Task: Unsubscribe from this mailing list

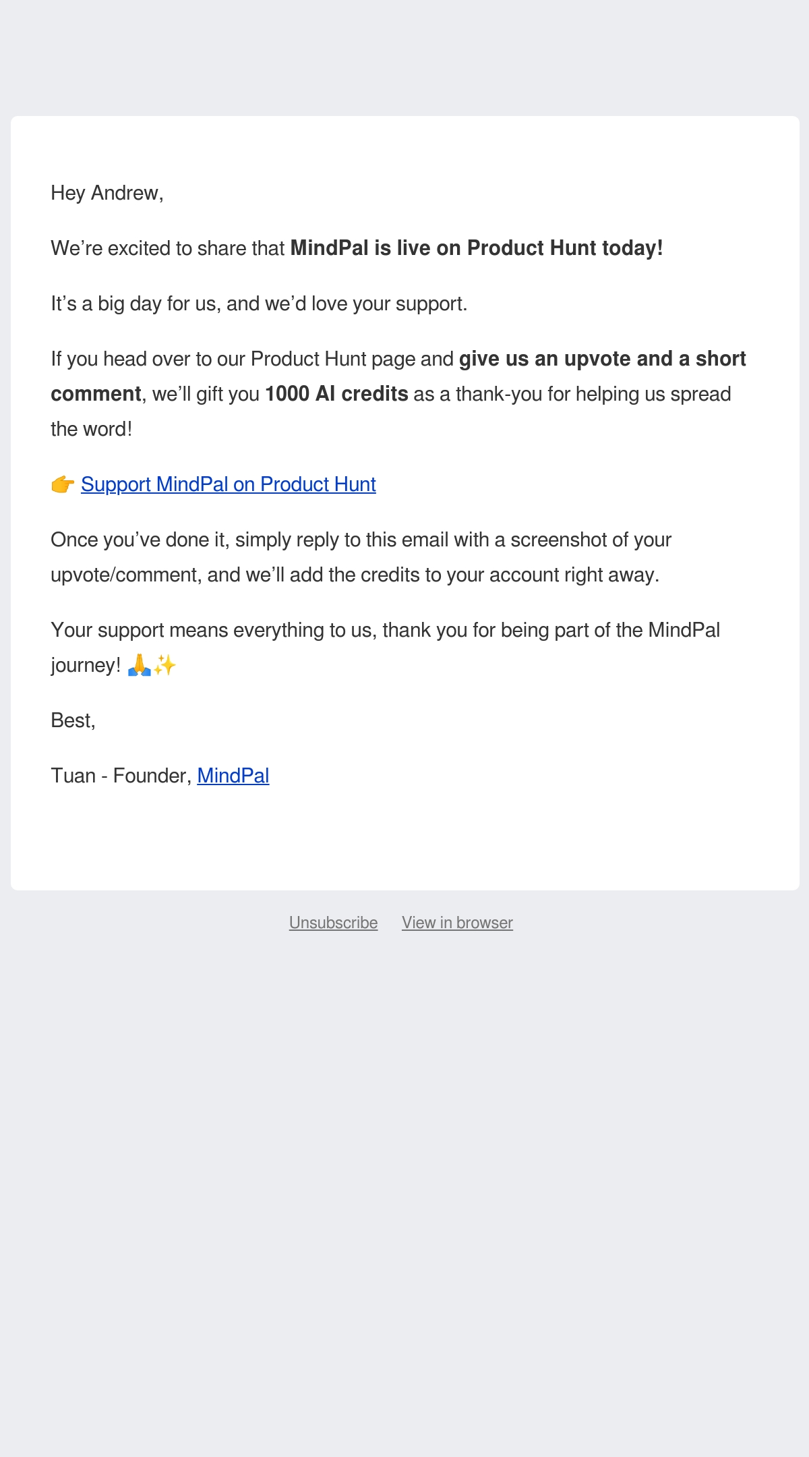Action: point(333,923)
